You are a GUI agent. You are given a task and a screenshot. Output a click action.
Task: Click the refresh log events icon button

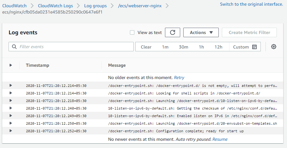point(172,32)
